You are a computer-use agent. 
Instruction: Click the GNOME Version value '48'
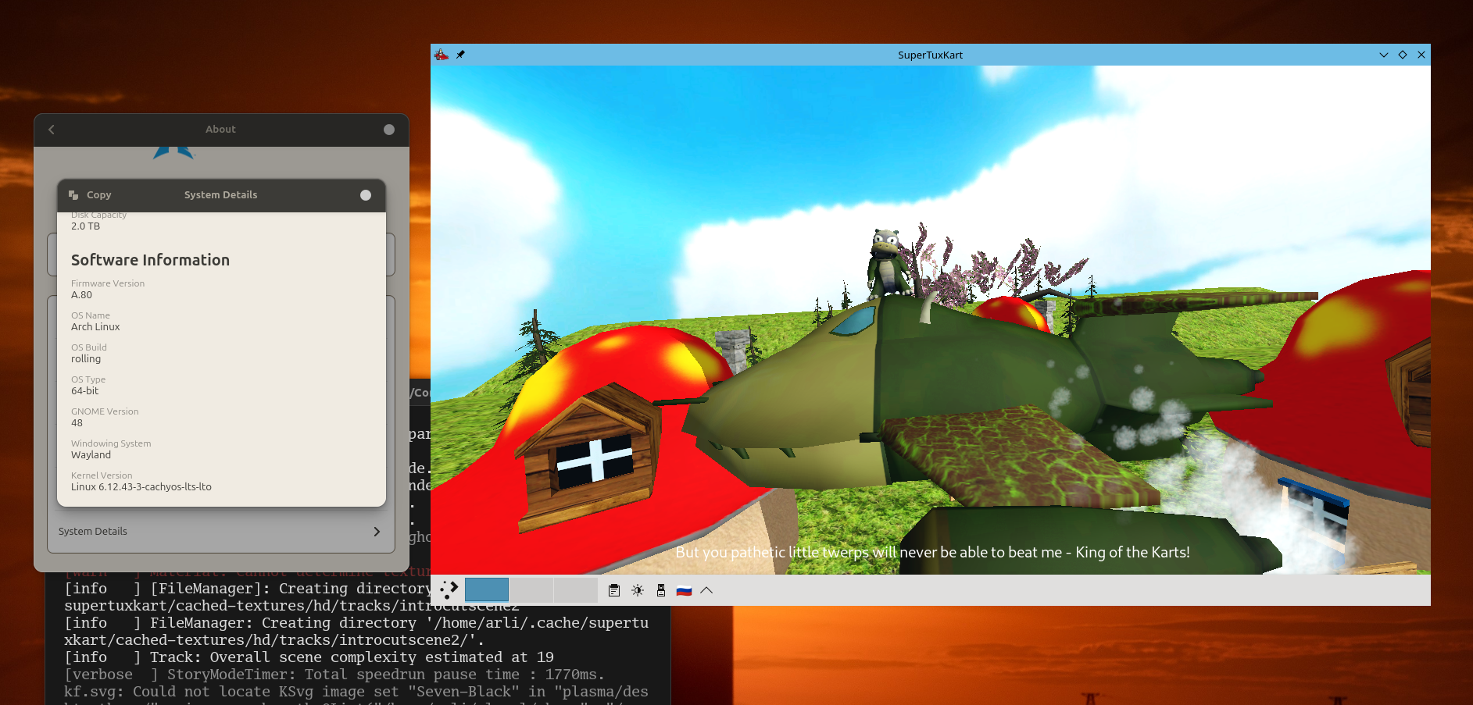tap(77, 423)
